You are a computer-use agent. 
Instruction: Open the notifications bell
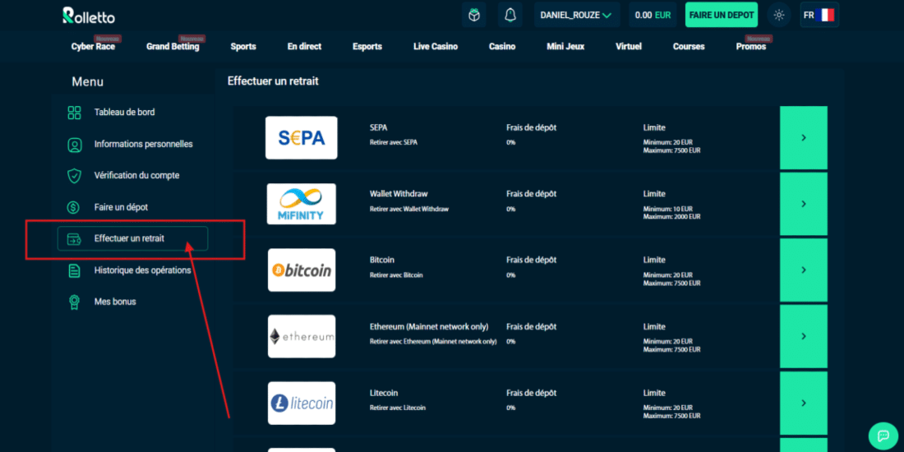point(510,15)
